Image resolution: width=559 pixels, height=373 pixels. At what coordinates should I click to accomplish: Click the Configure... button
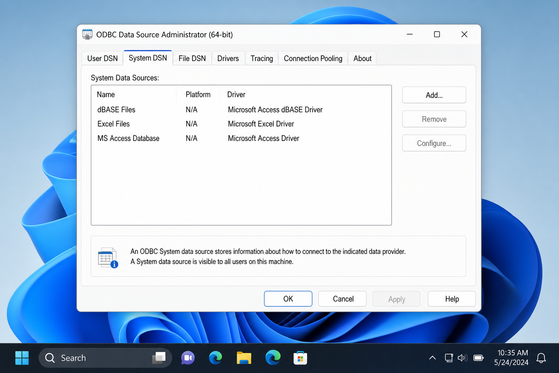pos(434,143)
